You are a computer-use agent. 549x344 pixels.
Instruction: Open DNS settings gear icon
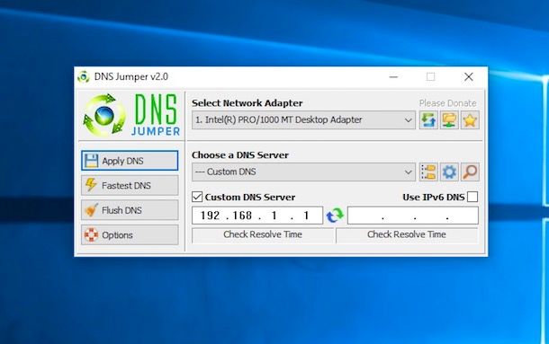point(449,172)
